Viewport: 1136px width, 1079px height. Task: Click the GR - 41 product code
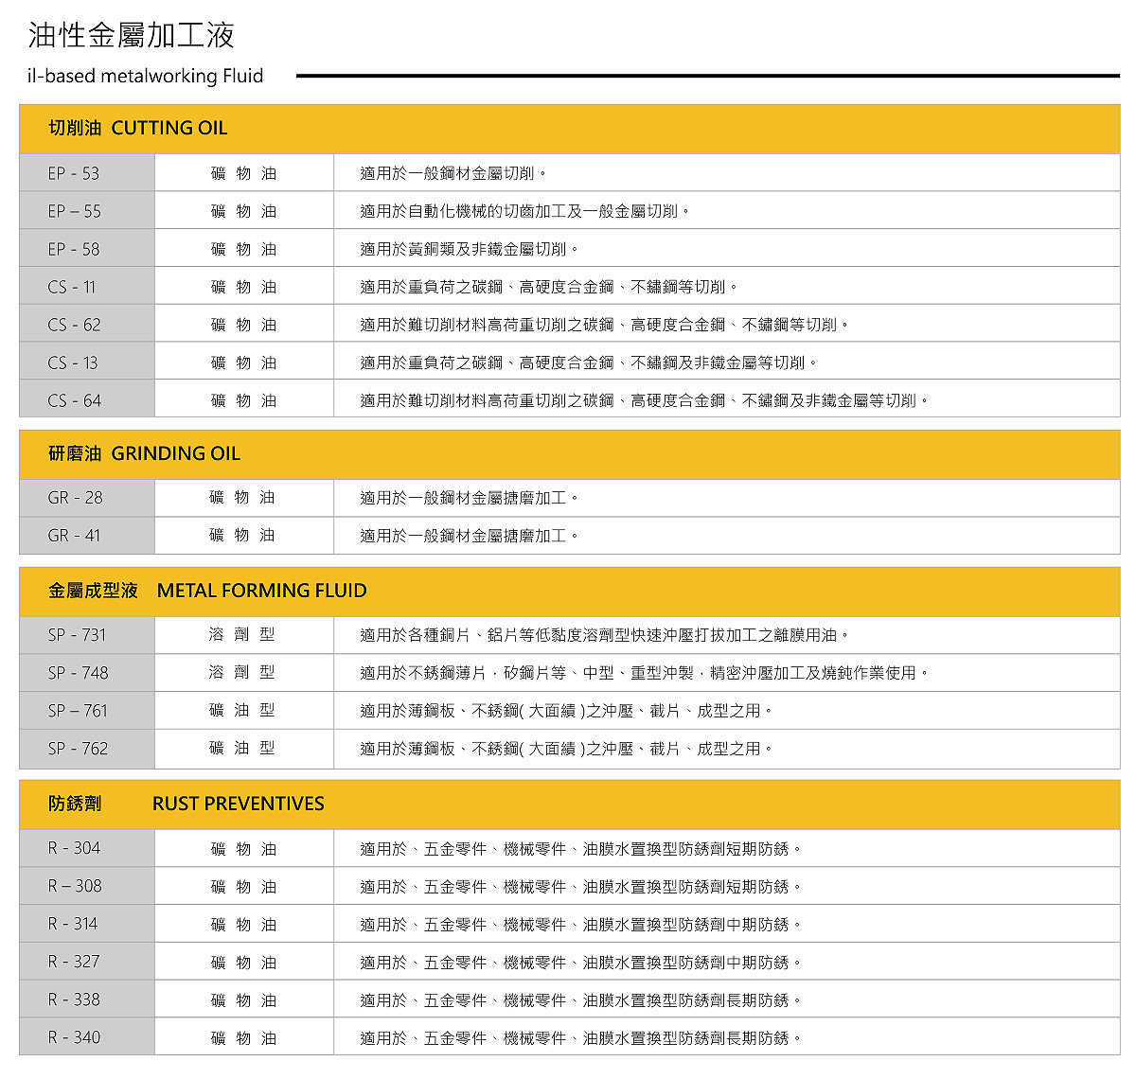(x=74, y=535)
